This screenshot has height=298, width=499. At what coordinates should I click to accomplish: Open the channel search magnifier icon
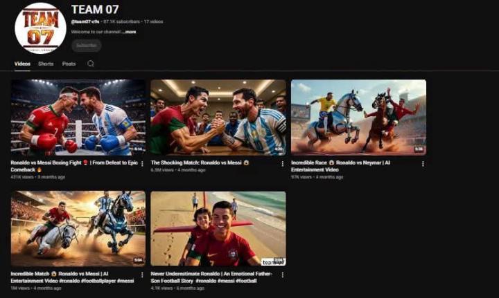91,64
